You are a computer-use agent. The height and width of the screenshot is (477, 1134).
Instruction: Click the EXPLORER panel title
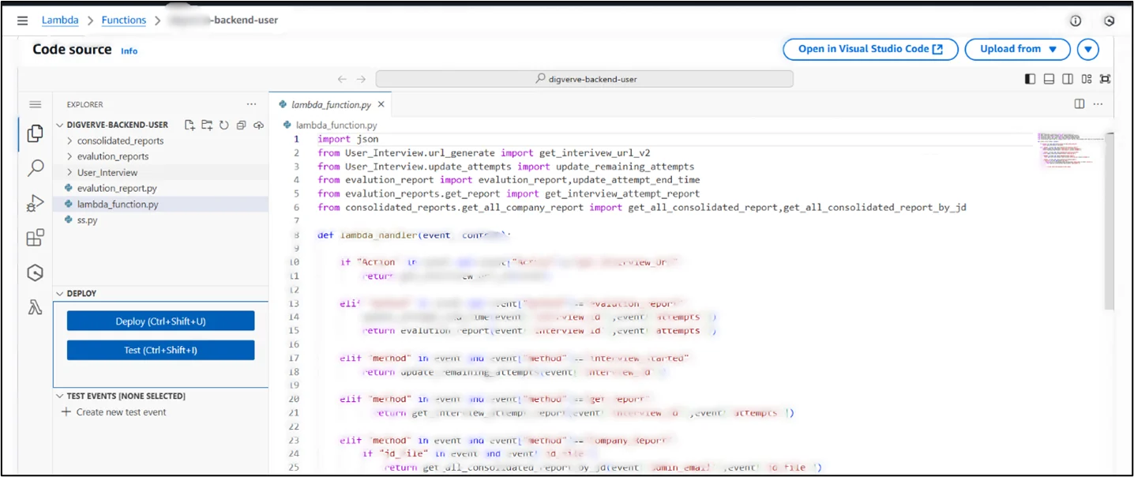[x=84, y=104]
